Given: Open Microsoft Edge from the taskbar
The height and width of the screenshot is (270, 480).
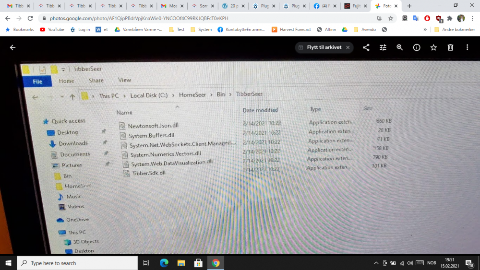Looking at the screenshot, I should point(164,263).
